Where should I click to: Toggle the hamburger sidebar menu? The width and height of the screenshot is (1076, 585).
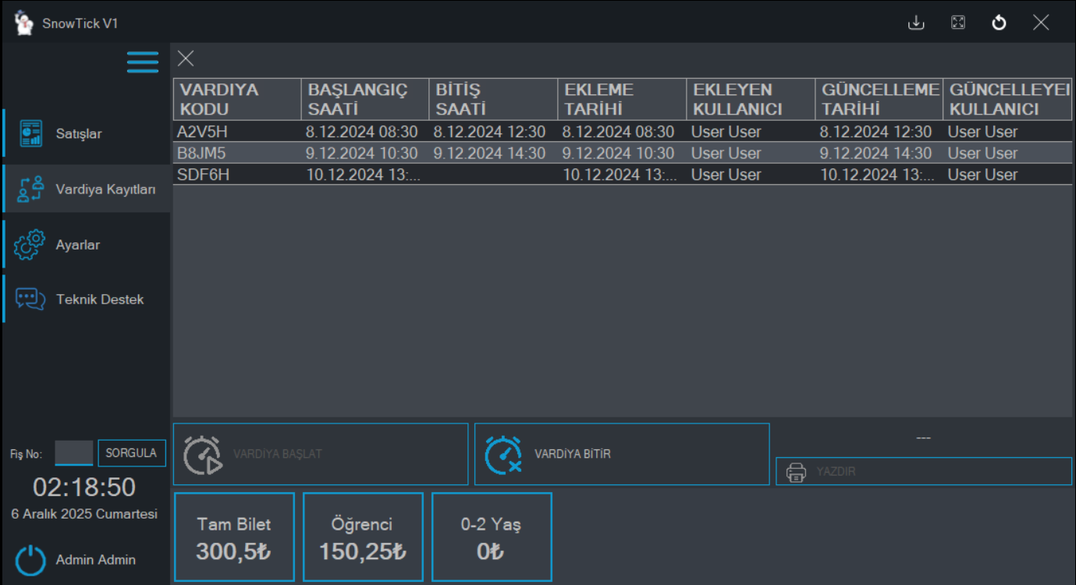click(x=143, y=62)
